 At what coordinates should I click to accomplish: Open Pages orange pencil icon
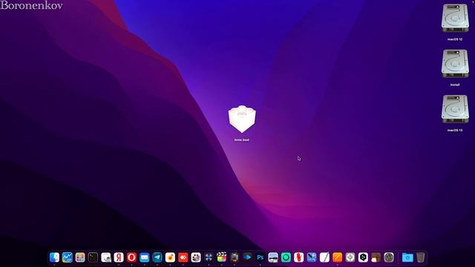(337, 257)
